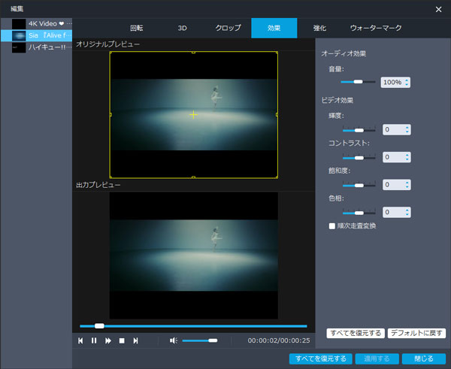Viewport: 451px width, 369px height.
Task: Stop the video playback
Action: click(x=122, y=340)
